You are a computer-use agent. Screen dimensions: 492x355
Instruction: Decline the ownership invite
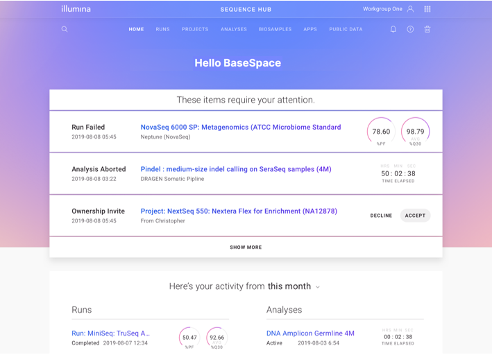[381, 216]
